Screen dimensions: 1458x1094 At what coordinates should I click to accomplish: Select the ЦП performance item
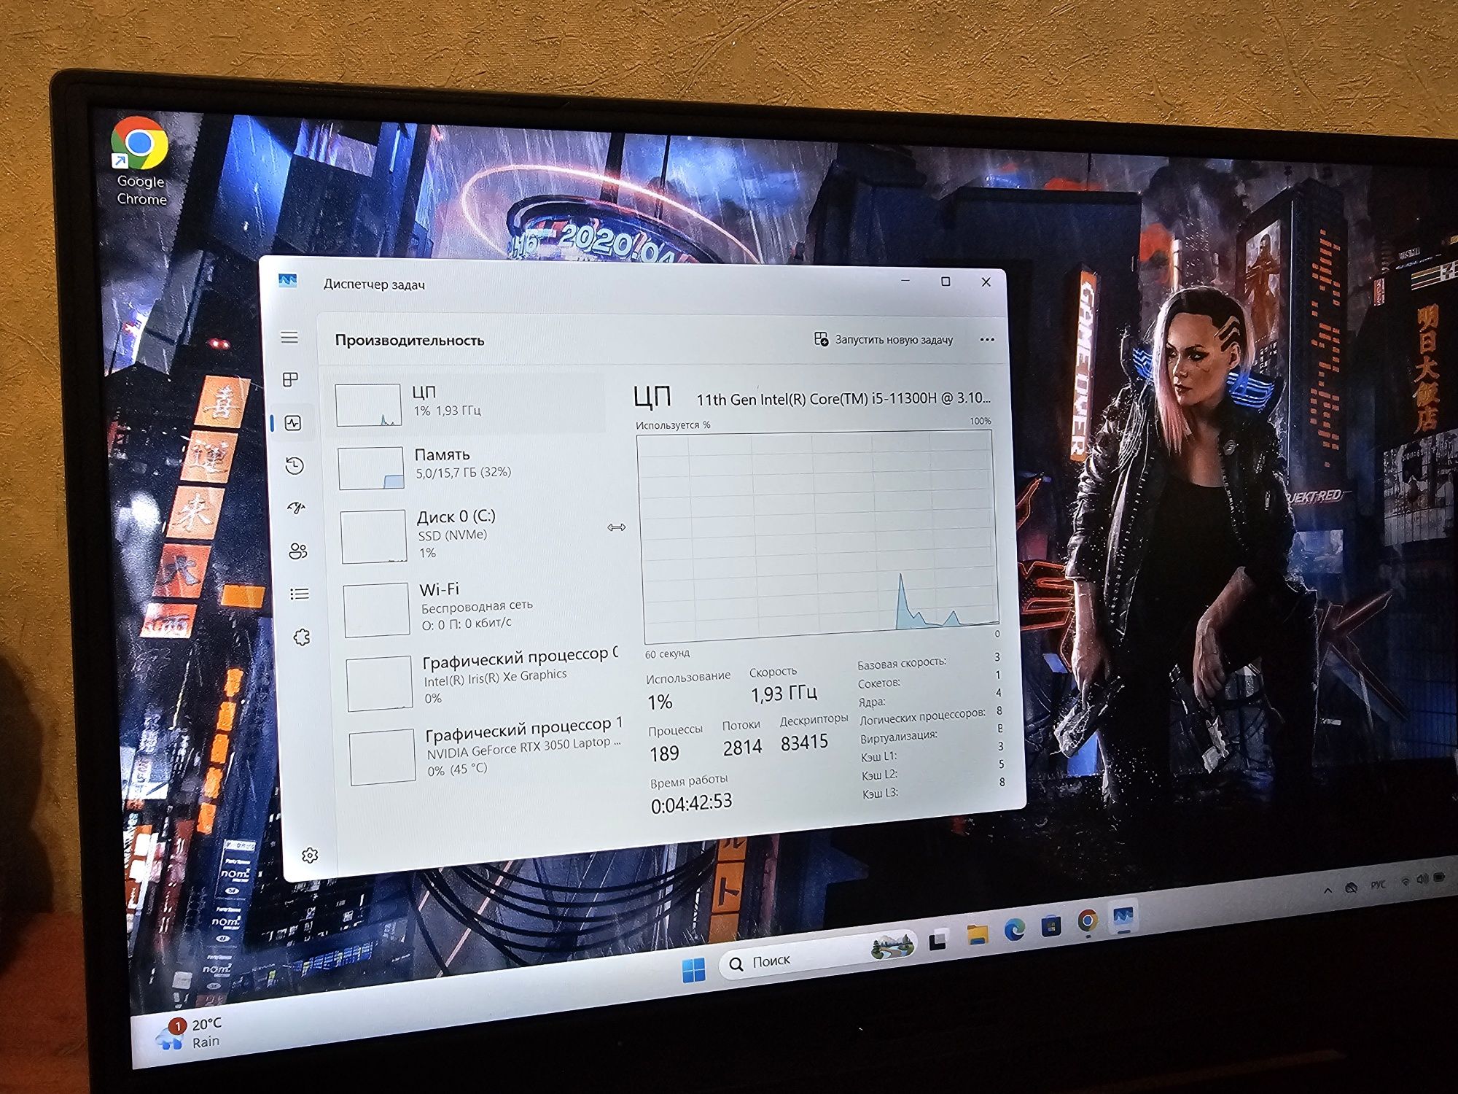pos(469,403)
